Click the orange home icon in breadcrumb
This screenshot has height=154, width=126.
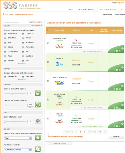3,14
